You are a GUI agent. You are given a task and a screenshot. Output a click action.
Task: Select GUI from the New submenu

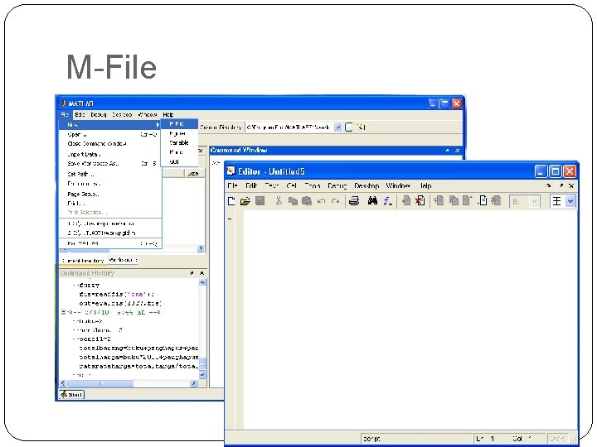coord(179,161)
